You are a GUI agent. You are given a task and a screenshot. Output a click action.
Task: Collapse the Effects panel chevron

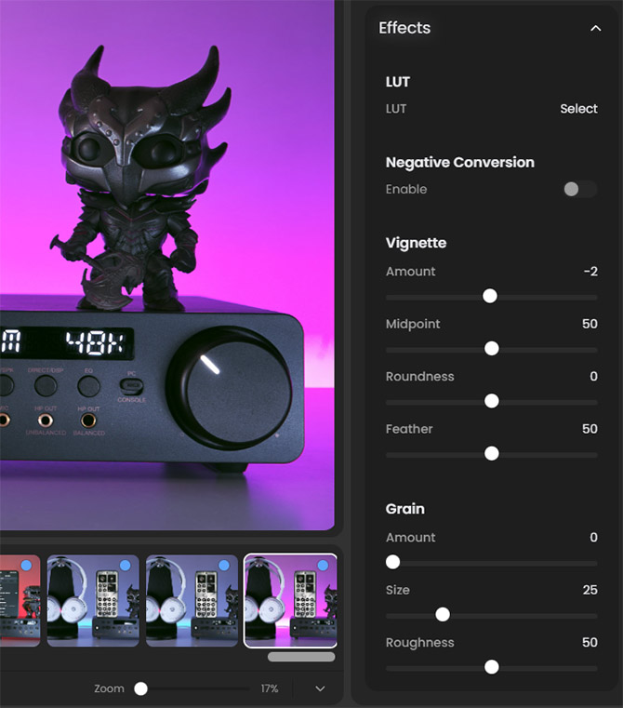[x=595, y=29]
